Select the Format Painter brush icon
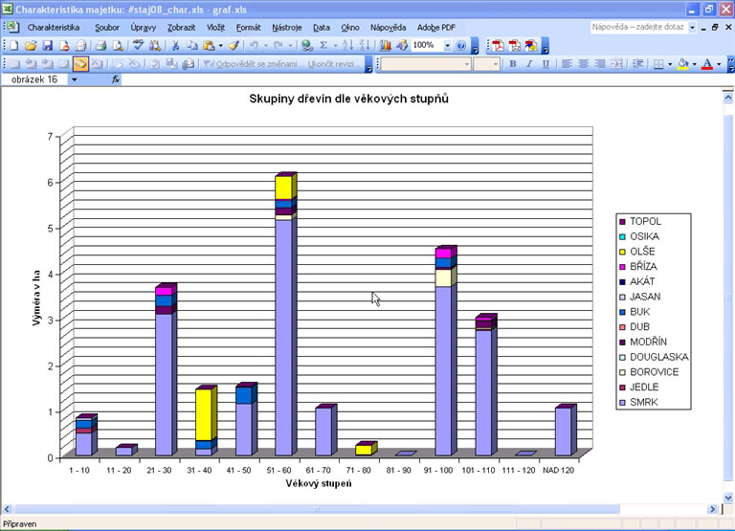The height and width of the screenshot is (531, 735). point(233,45)
